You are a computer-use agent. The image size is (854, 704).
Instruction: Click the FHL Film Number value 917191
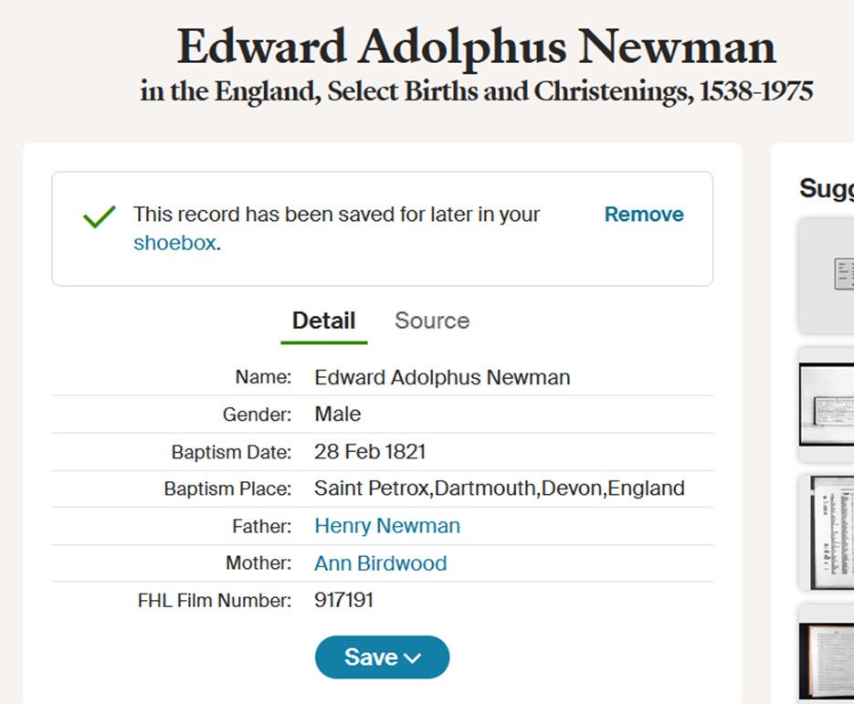point(343,600)
